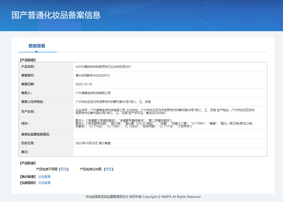Preview the 产品包装立体图 image

coord(109,169)
